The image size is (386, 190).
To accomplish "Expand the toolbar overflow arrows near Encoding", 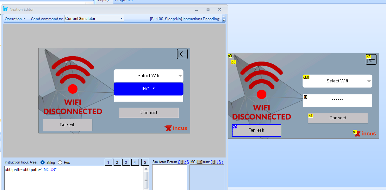I will pos(224,19).
